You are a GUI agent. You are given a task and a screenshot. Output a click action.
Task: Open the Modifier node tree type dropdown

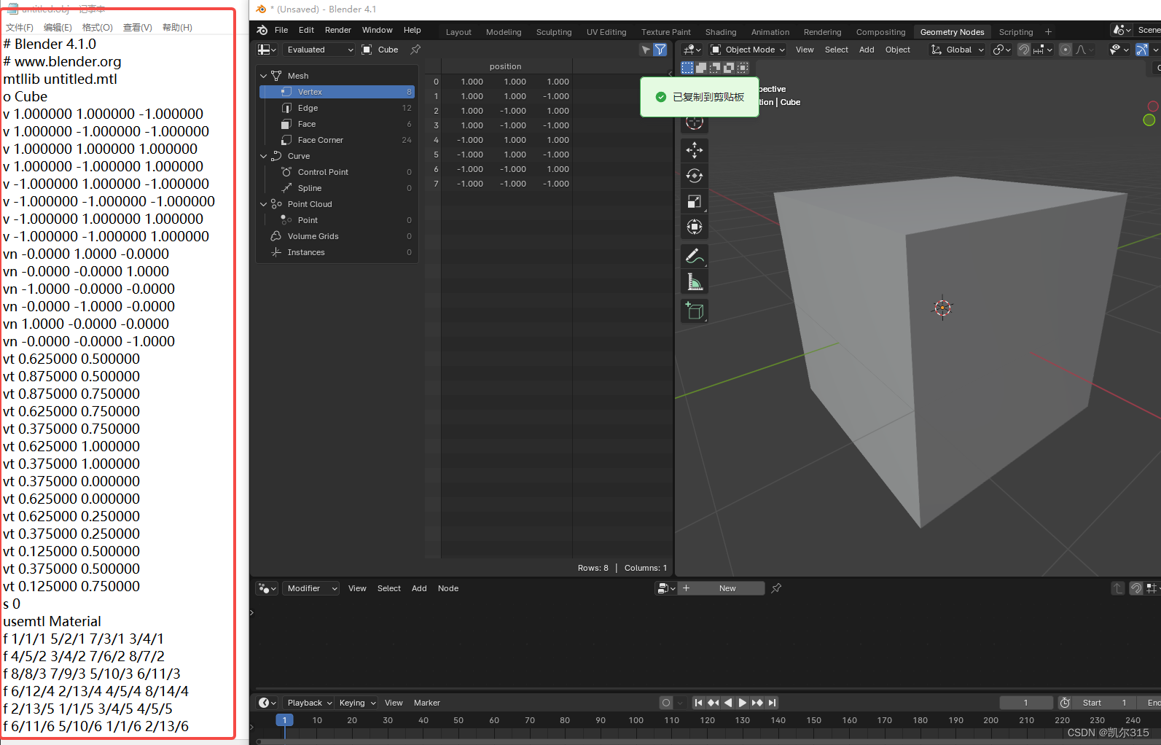pyautogui.click(x=310, y=588)
